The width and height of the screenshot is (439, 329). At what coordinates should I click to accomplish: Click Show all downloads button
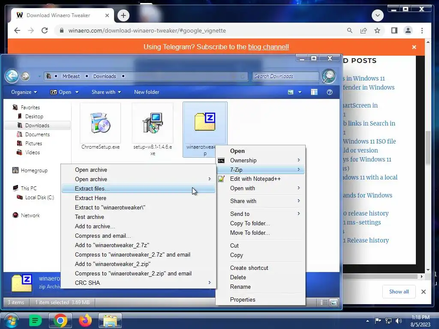399,292
